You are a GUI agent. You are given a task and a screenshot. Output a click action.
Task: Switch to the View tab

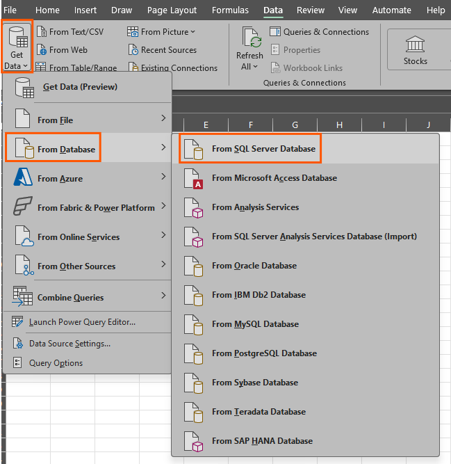[x=347, y=10]
